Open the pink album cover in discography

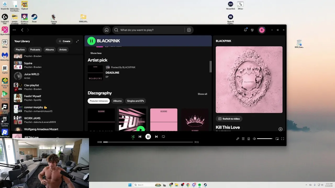tap(164, 120)
